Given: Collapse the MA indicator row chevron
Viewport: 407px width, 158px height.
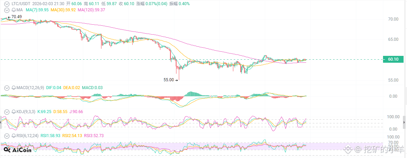Looking at the screenshot, I should pos(7,10).
